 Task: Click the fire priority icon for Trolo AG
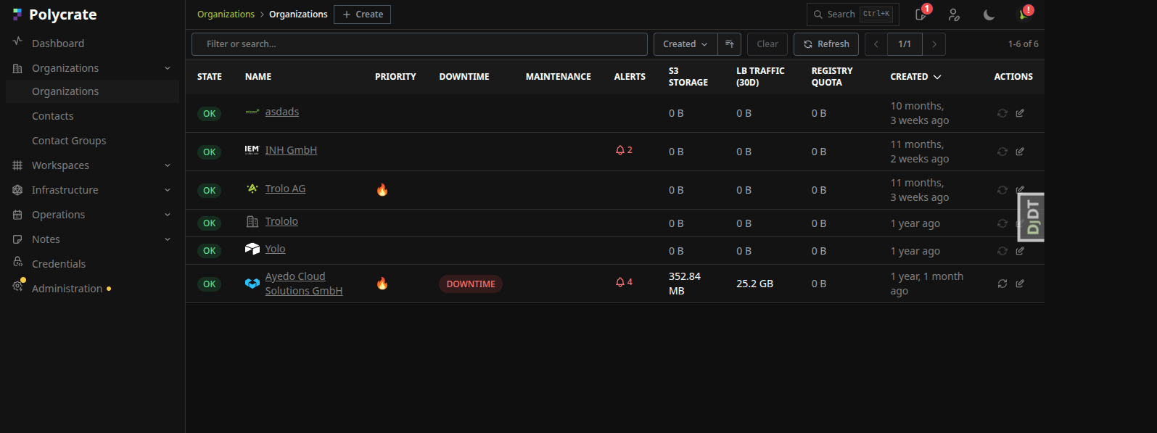coord(382,190)
